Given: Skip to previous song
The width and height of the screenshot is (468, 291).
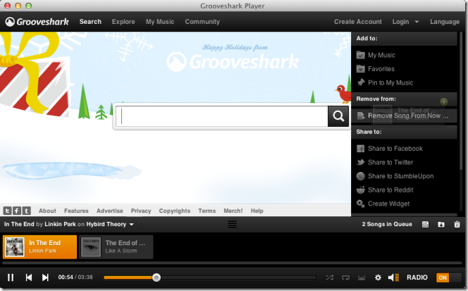Looking at the screenshot, I should [29, 278].
